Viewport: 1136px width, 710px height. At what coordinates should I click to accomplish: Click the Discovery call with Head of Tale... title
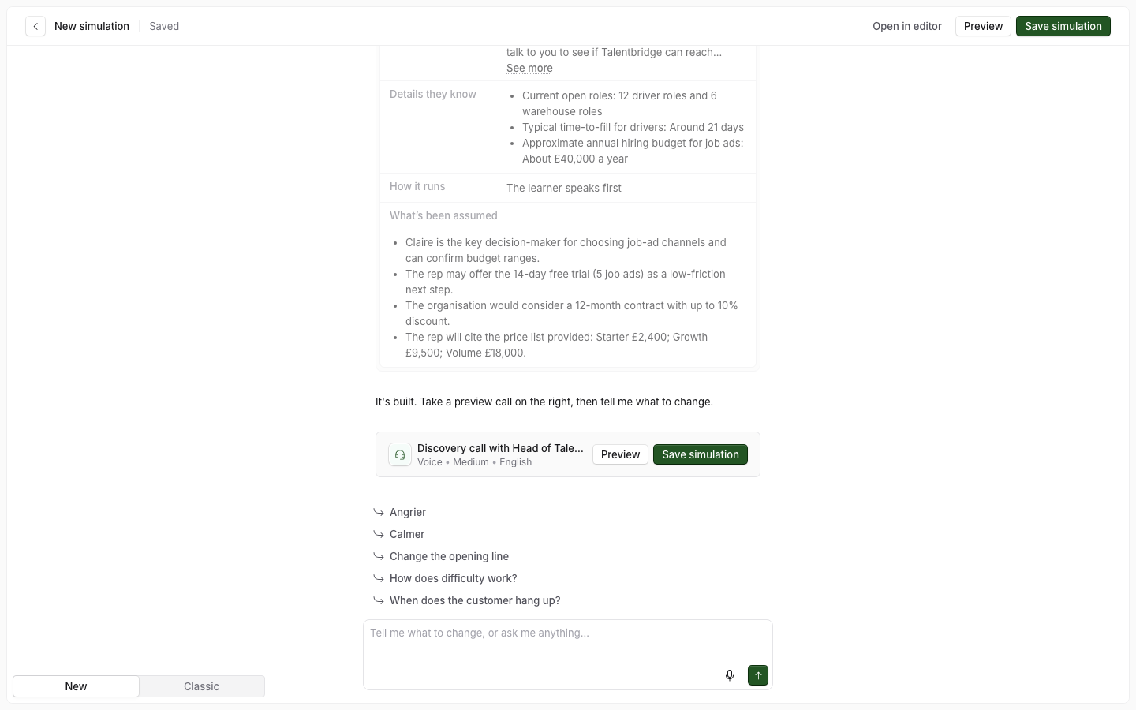[x=500, y=448]
